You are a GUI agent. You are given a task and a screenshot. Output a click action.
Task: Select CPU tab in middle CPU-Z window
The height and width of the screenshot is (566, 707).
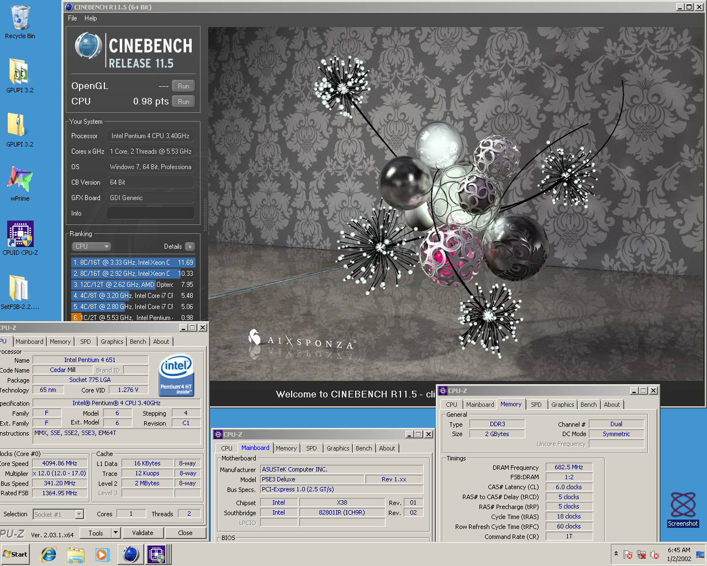[227, 448]
